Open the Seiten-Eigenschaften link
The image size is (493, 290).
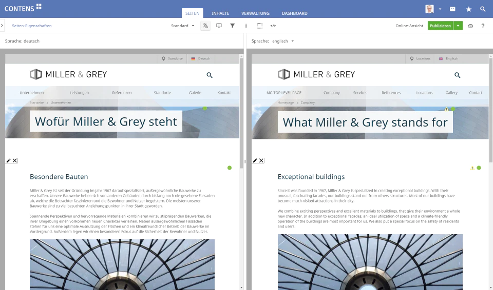(32, 26)
